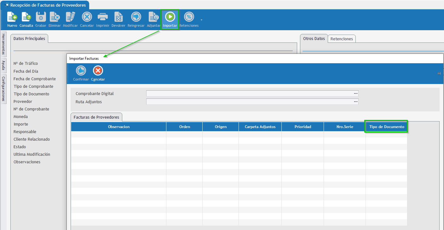The width and height of the screenshot is (444, 230).
Task: Click the Tipo de Comprobante label
Action: [33, 87]
